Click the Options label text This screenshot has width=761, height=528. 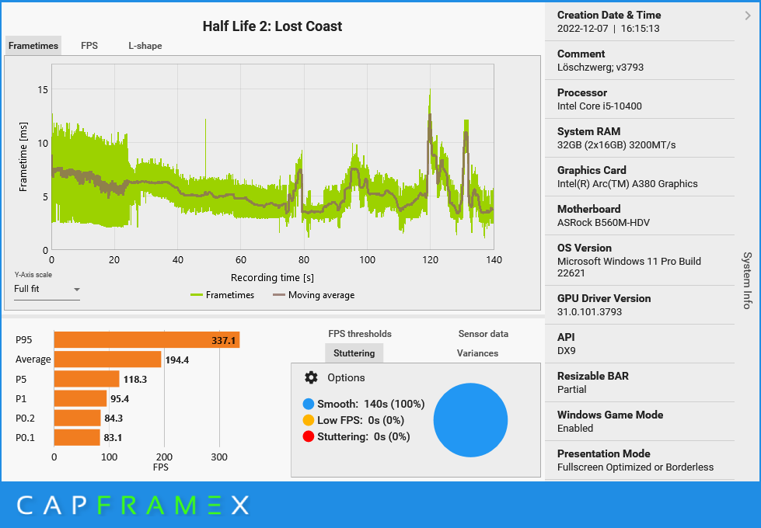click(x=346, y=377)
